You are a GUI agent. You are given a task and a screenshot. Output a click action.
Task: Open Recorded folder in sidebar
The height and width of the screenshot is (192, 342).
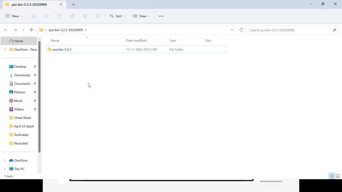click(18, 143)
